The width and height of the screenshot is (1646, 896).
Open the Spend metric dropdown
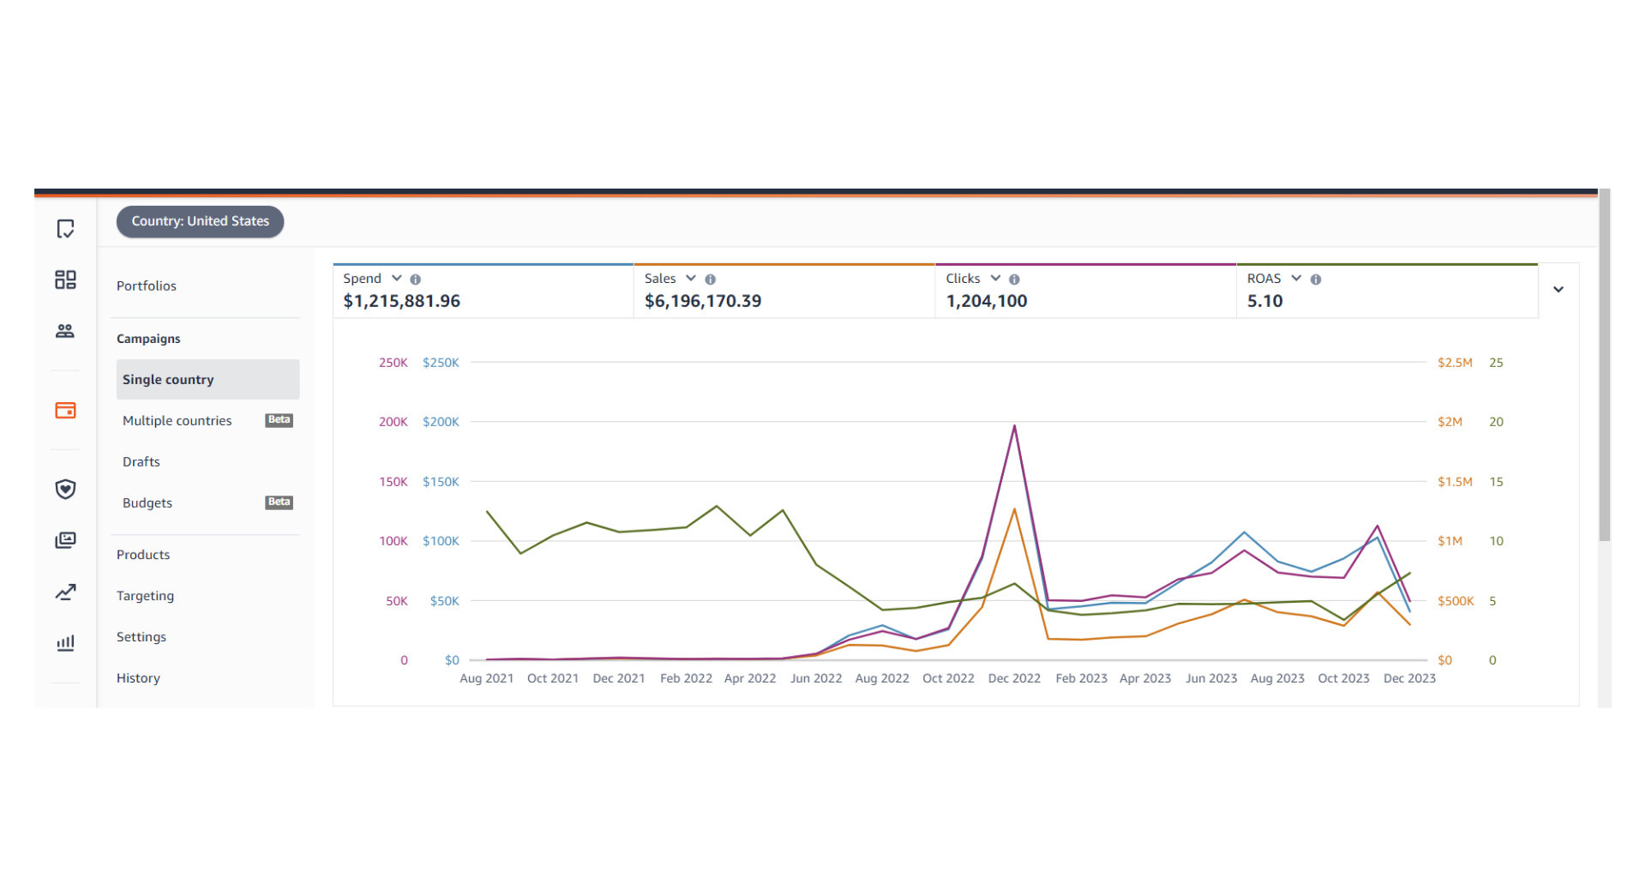click(x=397, y=279)
